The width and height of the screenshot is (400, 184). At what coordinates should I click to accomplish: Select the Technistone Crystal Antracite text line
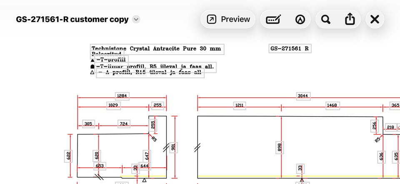(x=157, y=49)
